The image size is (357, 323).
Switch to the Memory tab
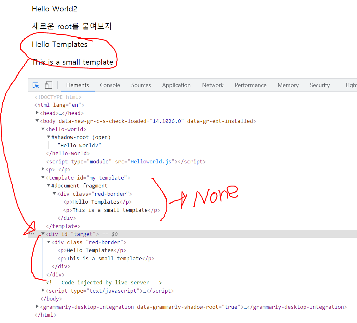[288, 85]
